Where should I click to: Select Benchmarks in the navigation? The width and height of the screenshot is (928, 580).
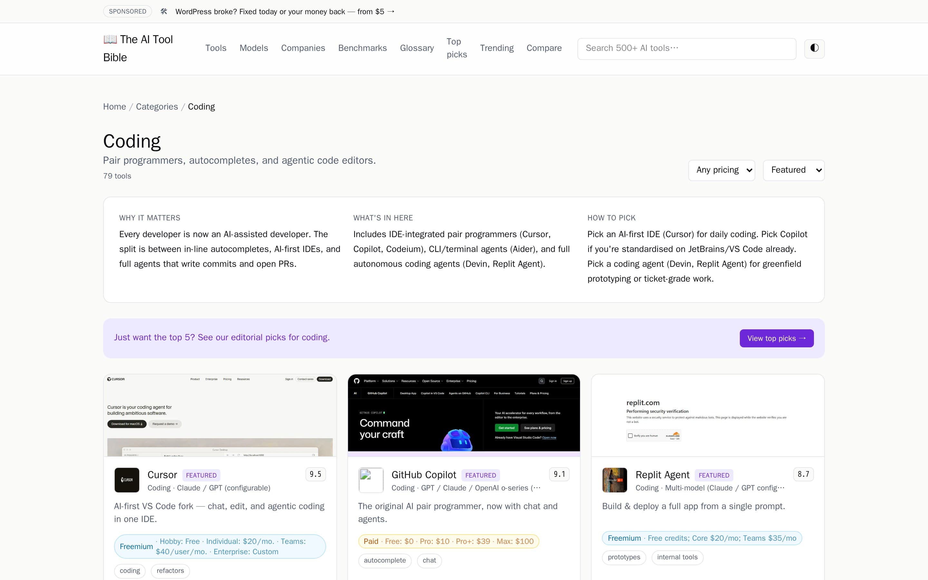click(x=362, y=48)
